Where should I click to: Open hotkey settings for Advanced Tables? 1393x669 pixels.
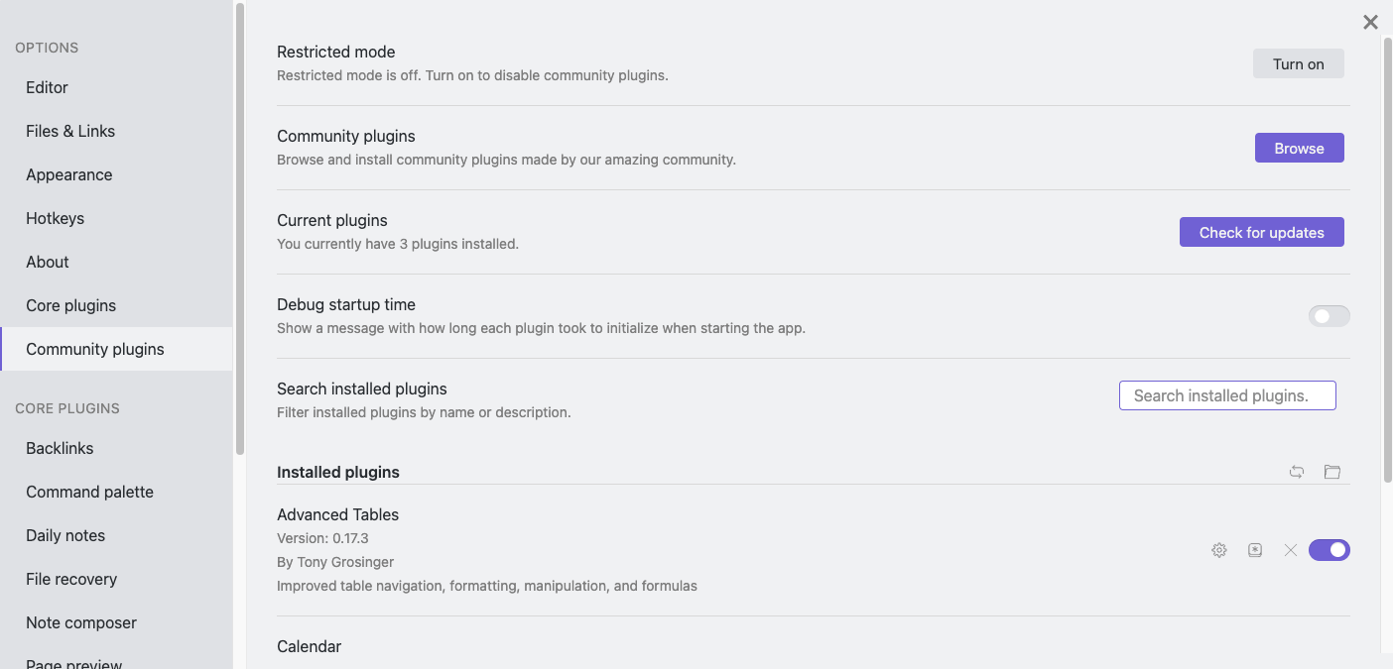tap(1255, 550)
